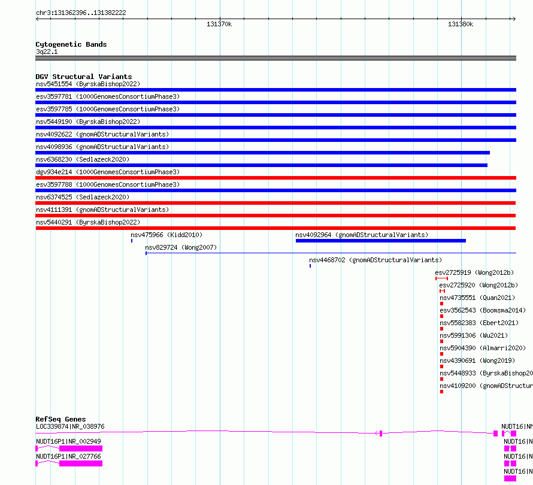Select nsv5582383 (Ebert2021) label

479,323
